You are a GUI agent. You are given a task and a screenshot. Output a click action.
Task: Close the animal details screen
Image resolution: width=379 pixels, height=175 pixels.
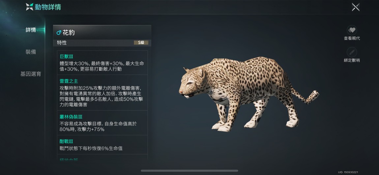click(356, 7)
